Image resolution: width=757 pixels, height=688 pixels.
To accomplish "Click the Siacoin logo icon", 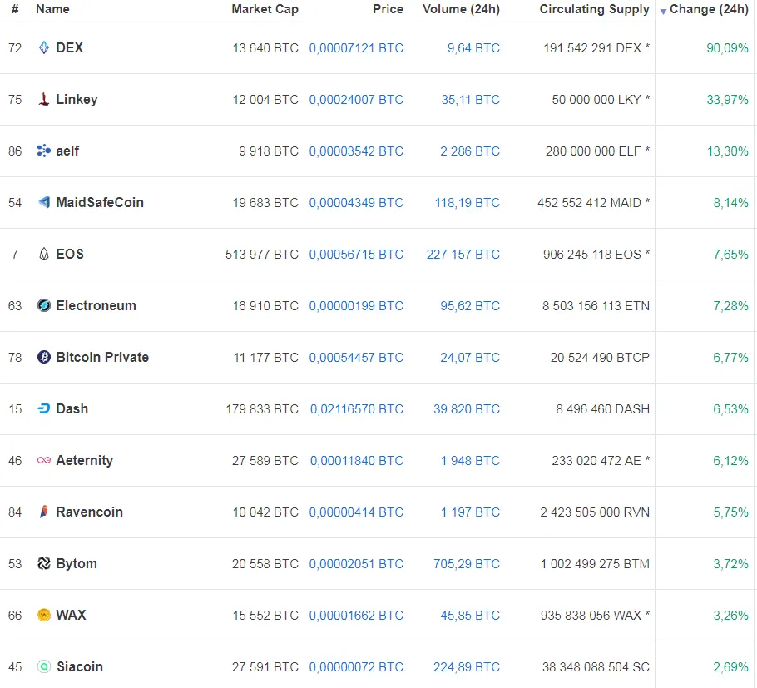I will [44, 666].
